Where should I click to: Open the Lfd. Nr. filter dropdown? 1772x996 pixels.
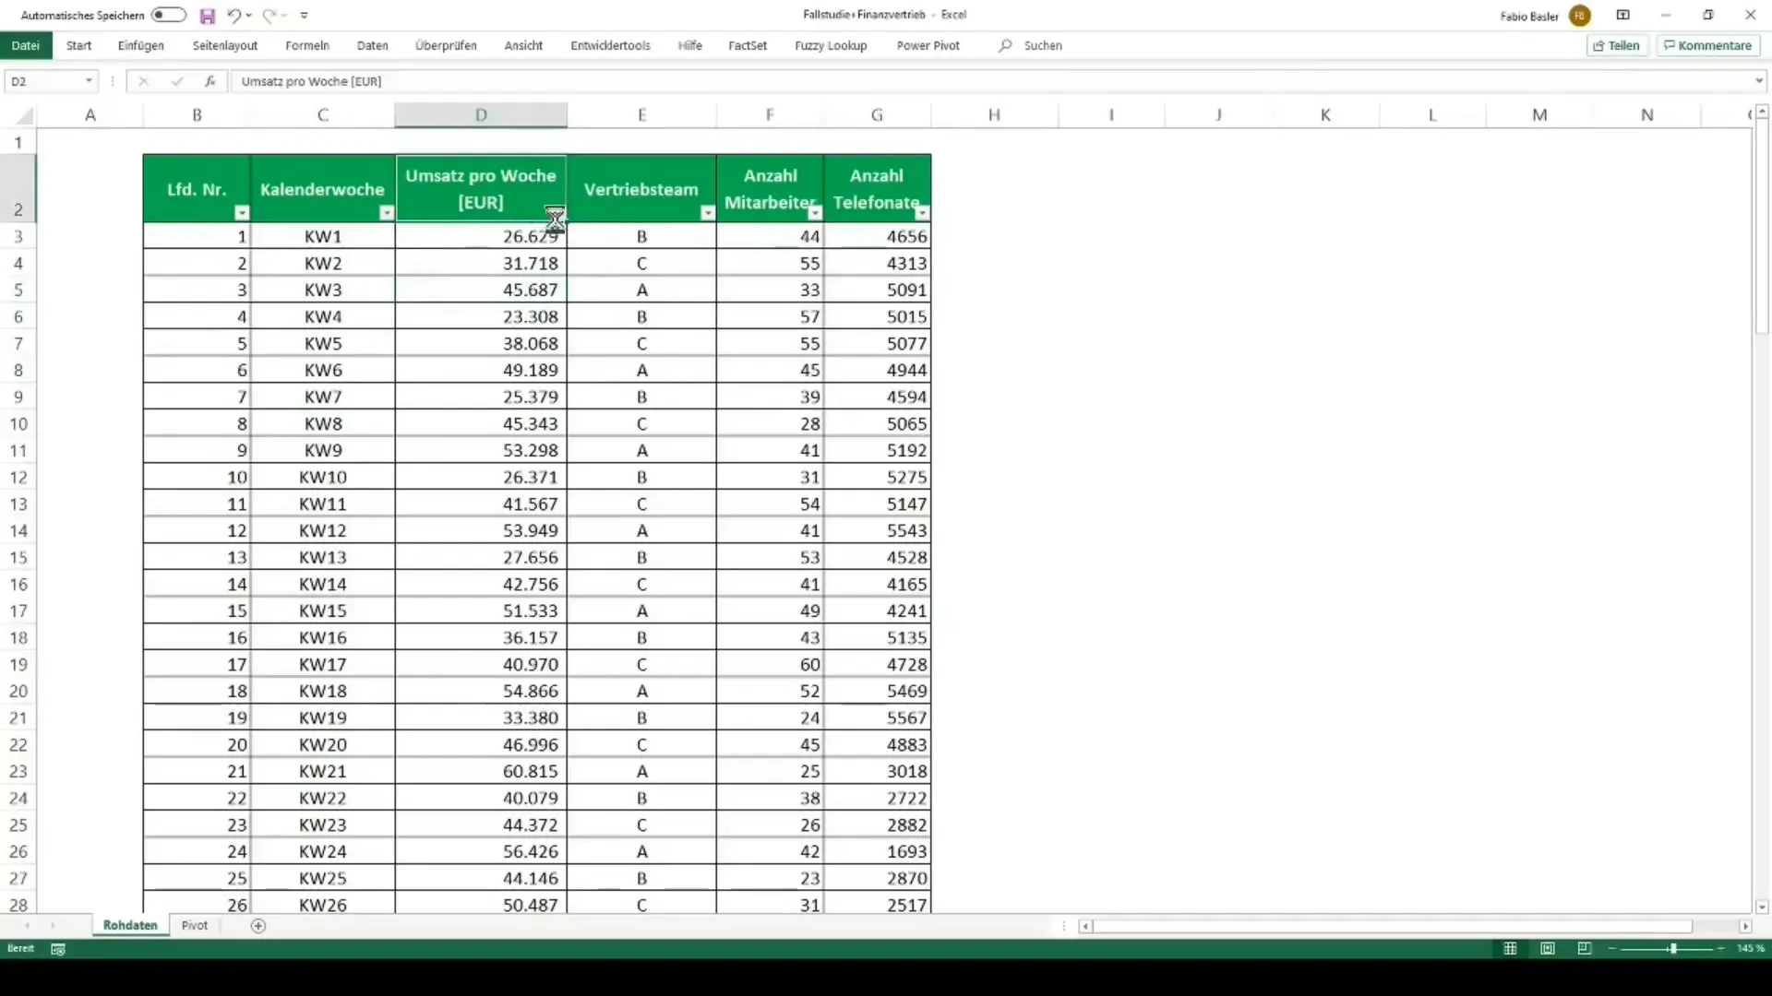click(242, 213)
